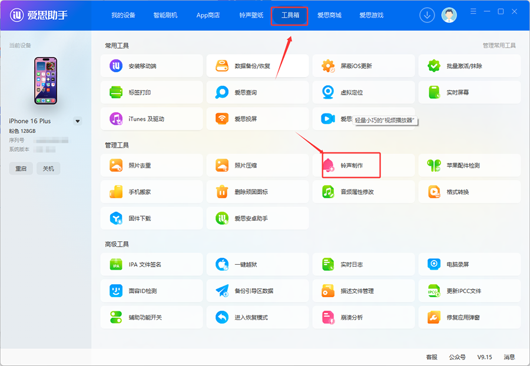The width and height of the screenshot is (530, 366).
Task: Open 辅助功能开关 toggle icon
Action: (116, 317)
